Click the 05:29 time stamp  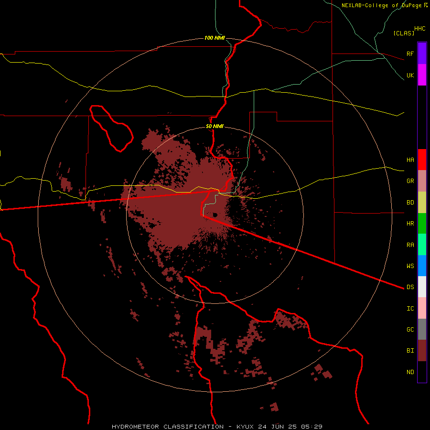(x=312, y=427)
